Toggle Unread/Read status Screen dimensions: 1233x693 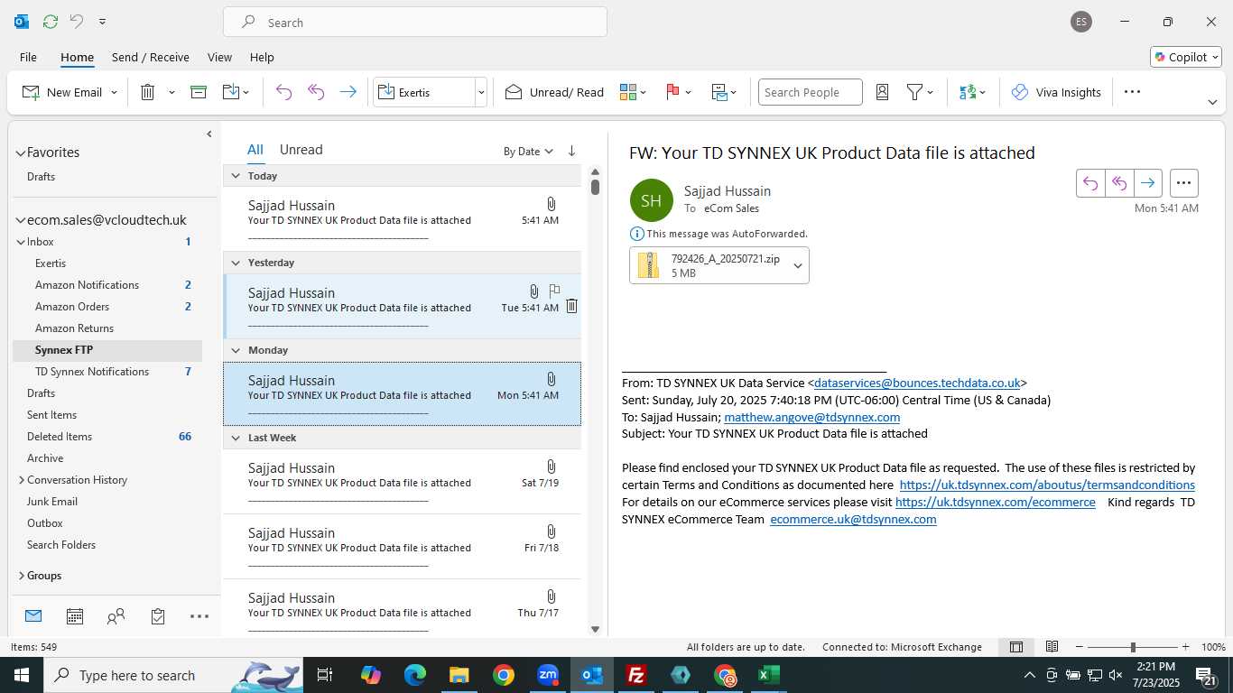[x=554, y=92]
